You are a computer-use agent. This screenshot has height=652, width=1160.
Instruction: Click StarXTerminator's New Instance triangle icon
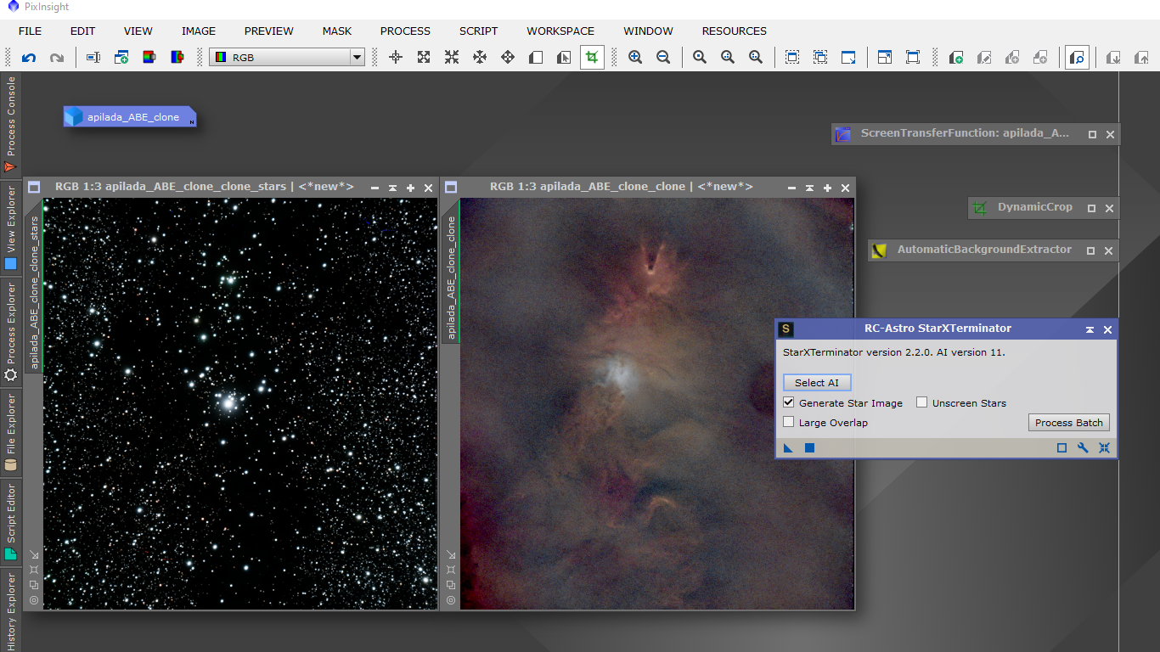(788, 448)
